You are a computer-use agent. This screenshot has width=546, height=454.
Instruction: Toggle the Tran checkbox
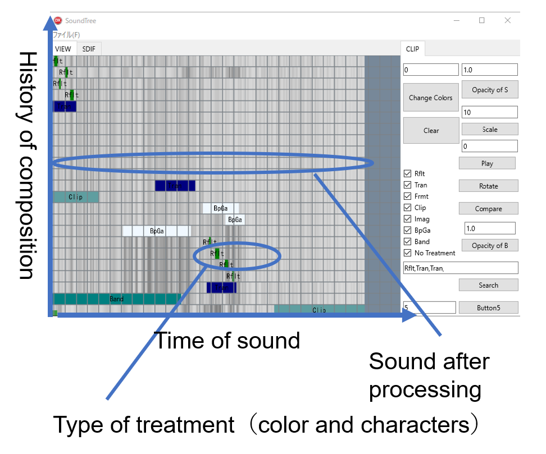tap(408, 185)
